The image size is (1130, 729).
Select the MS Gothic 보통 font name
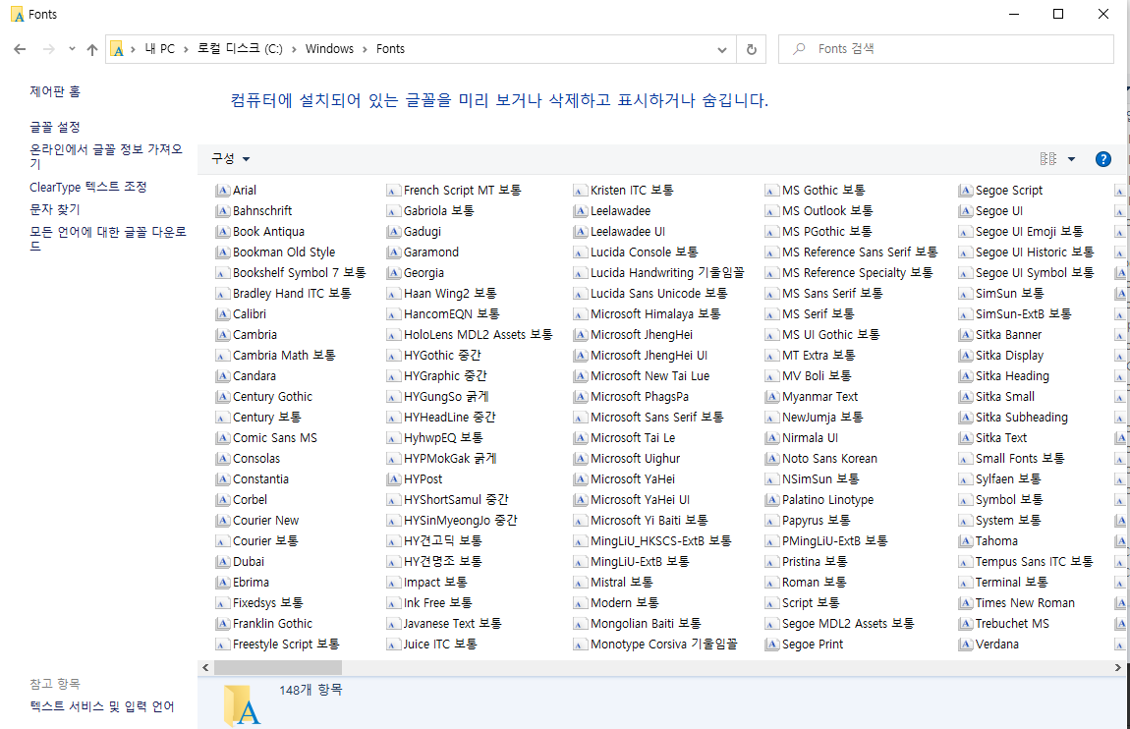tap(823, 191)
